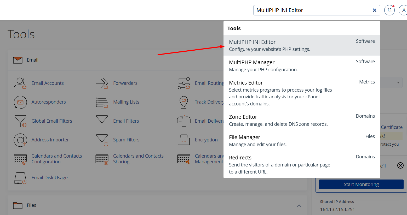Click the Spam Filters funnel icon
407x215 pixels.
point(102,140)
